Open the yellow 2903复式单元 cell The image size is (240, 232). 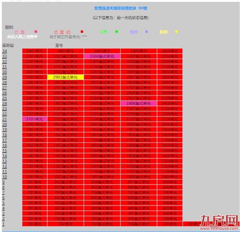click(x=65, y=77)
